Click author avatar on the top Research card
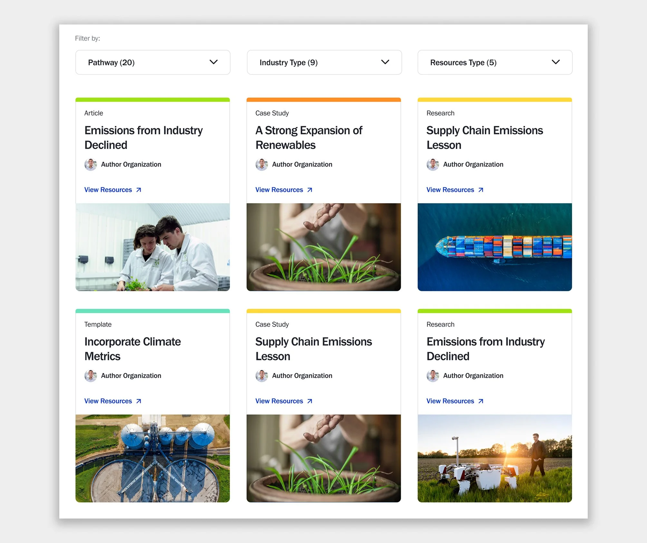The height and width of the screenshot is (543, 647). coord(433,165)
